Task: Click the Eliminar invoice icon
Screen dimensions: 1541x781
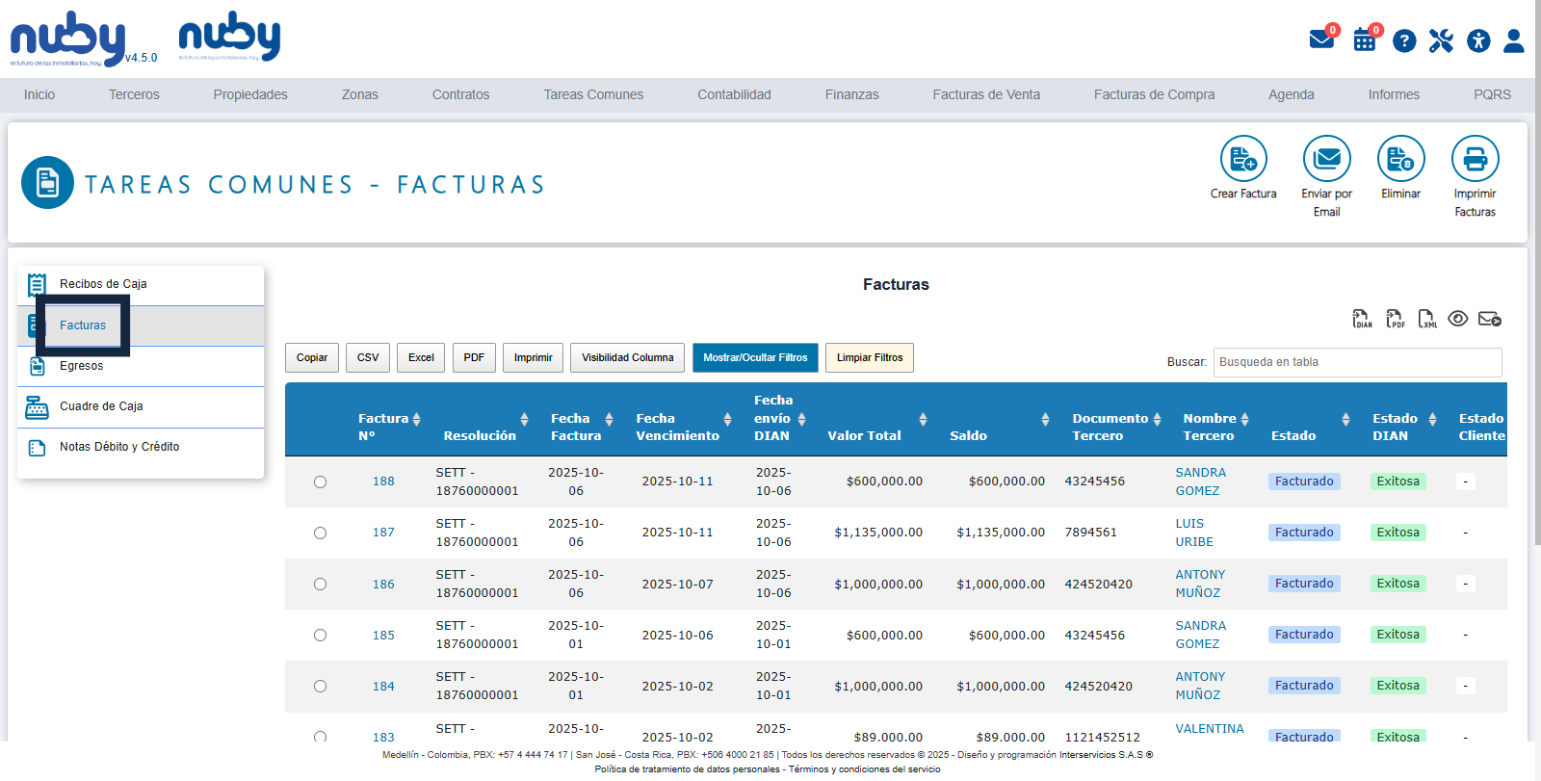Action: coord(1400,159)
